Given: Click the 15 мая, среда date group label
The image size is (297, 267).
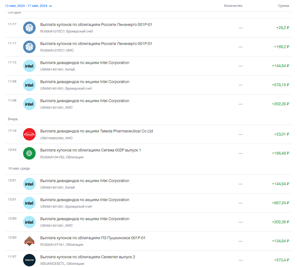Looking at the screenshot, I should 19,169.
